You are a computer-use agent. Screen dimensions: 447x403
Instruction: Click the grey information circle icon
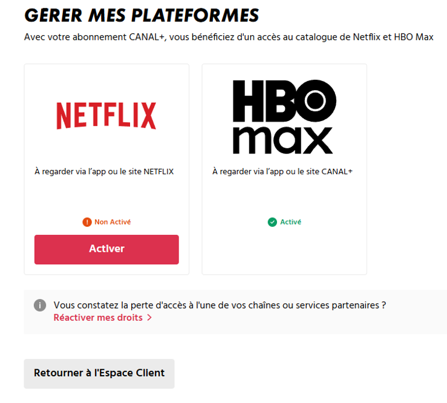pos(40,306)
